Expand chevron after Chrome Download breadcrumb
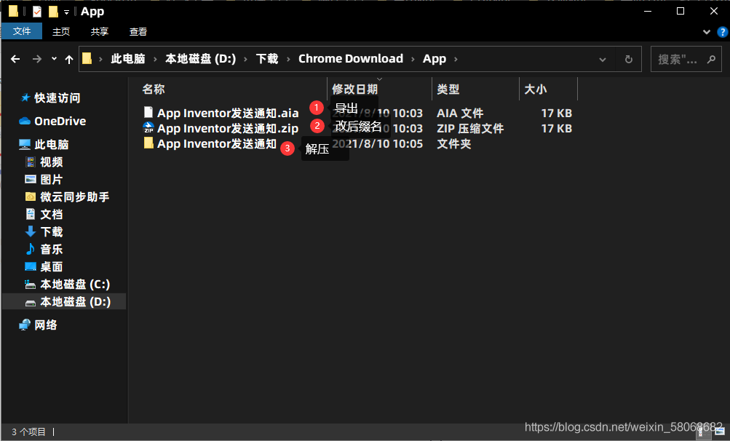Screen dimensions: 730x441 pos(413,59)
